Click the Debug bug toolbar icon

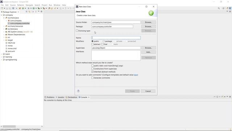29,8
